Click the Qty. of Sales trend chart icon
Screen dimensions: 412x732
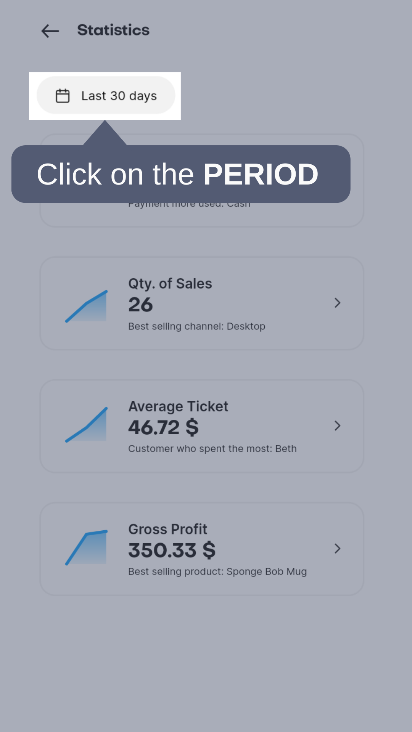[x=86, y=307]
